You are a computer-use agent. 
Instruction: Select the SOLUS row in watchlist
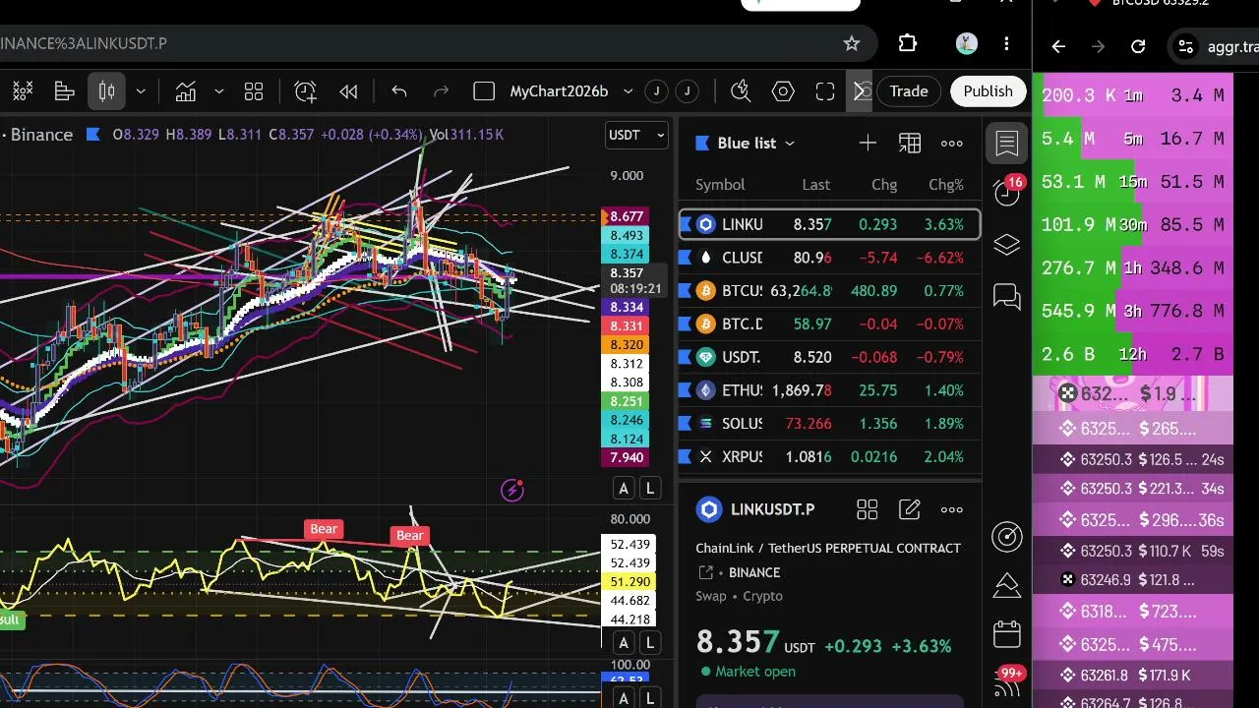pyautogui.click(x=830, y=424)
